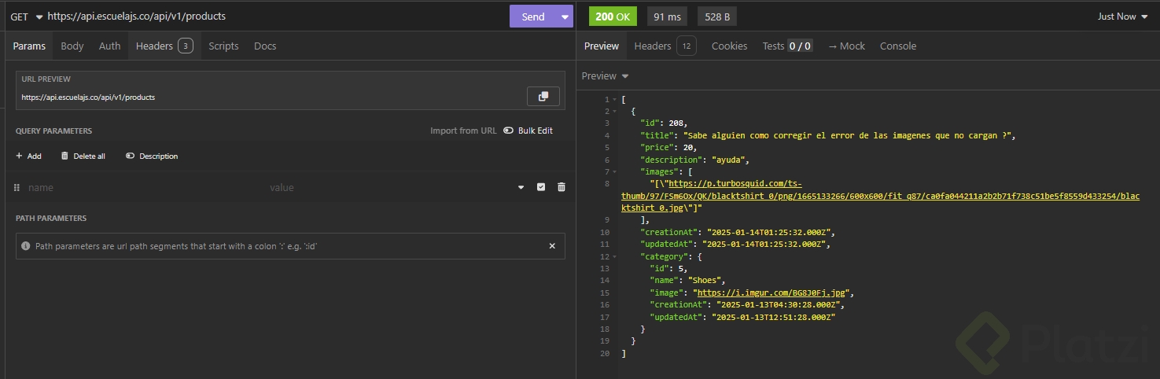Toggle the Description option

pos(152,156)
